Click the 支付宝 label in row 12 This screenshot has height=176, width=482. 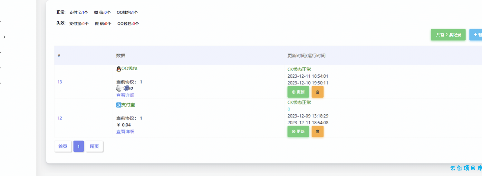[x=128, y=105]
